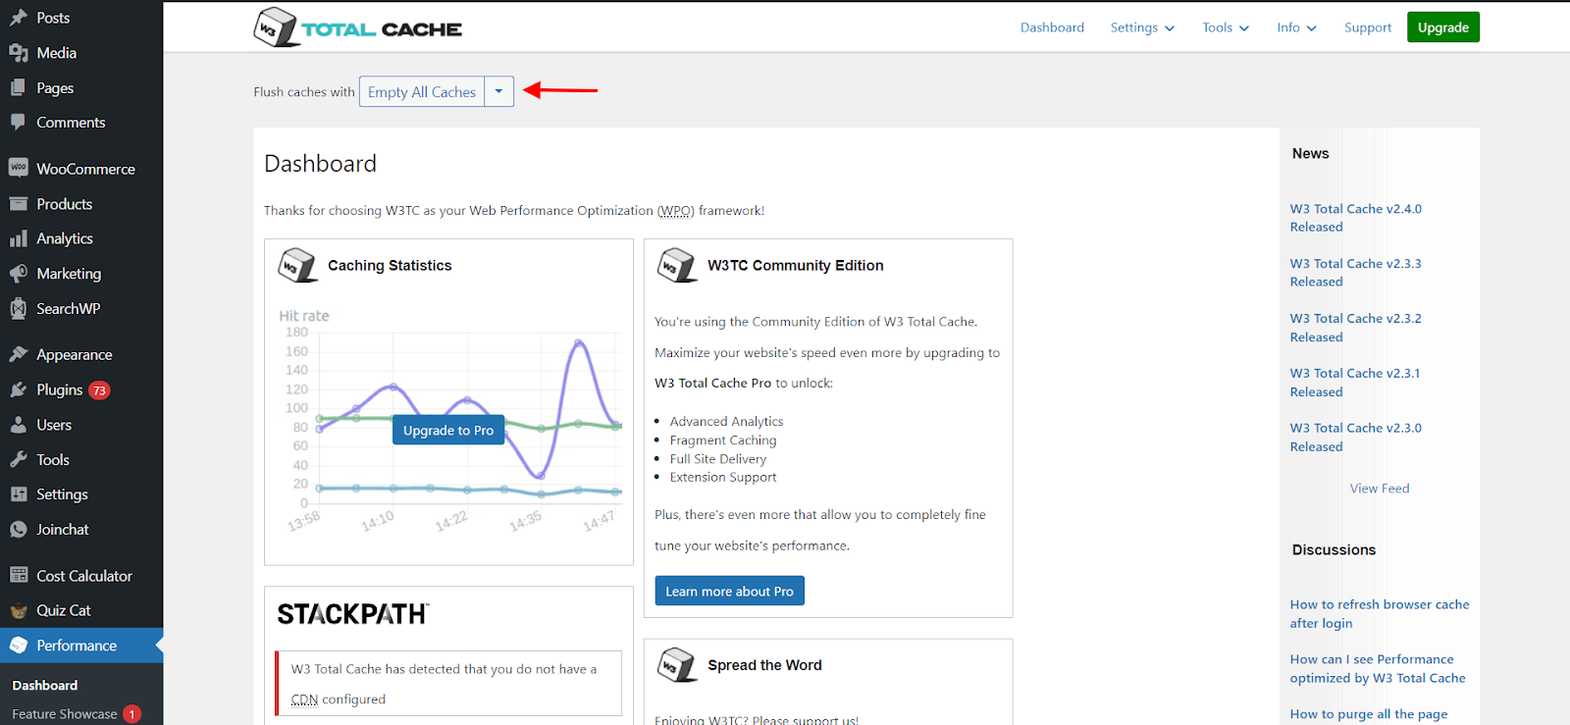Click the Advanced Analytics list item
This screenshot has width=1570, height=725.
click(726, 422)
